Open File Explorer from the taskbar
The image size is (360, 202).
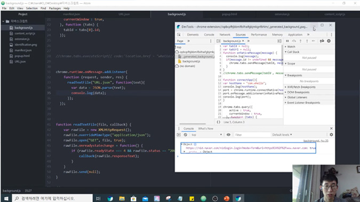pyautogui.click(x=122, y=198)
